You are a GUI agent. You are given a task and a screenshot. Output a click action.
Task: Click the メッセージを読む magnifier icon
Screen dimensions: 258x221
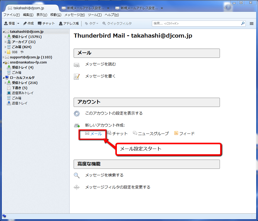[76, 64]
